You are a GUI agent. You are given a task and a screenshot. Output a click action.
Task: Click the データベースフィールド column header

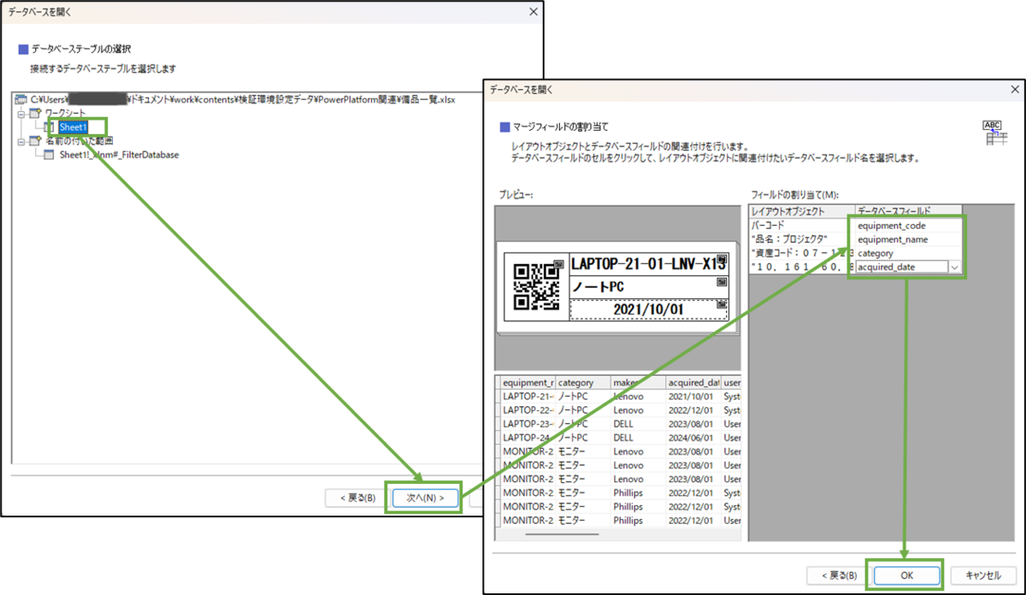pos(908,211)
